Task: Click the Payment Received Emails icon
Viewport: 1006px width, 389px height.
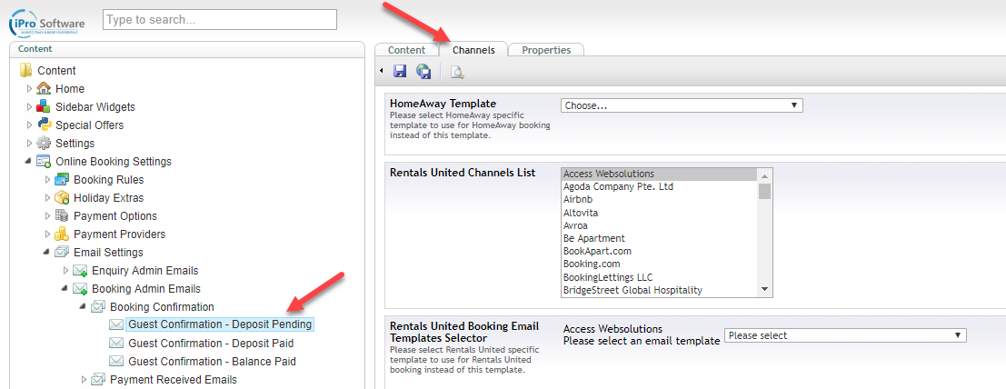Action: 97,379
